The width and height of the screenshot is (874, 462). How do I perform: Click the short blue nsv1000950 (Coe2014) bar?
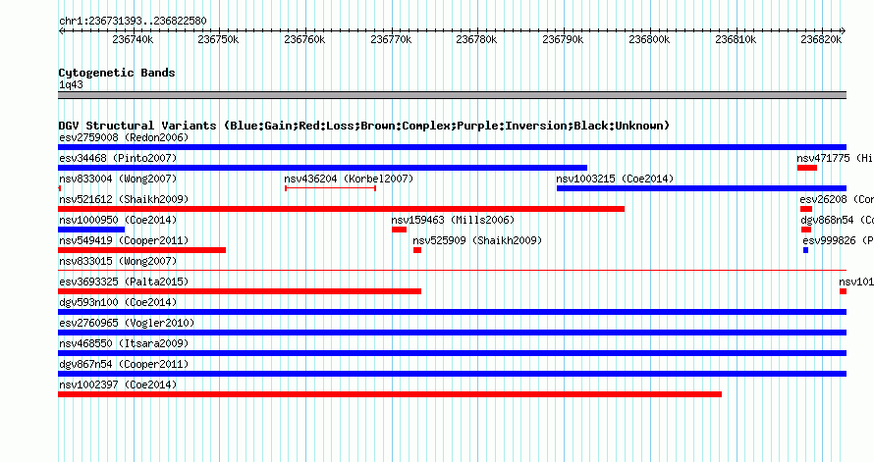pyautogui.click(x=91, y=230)
